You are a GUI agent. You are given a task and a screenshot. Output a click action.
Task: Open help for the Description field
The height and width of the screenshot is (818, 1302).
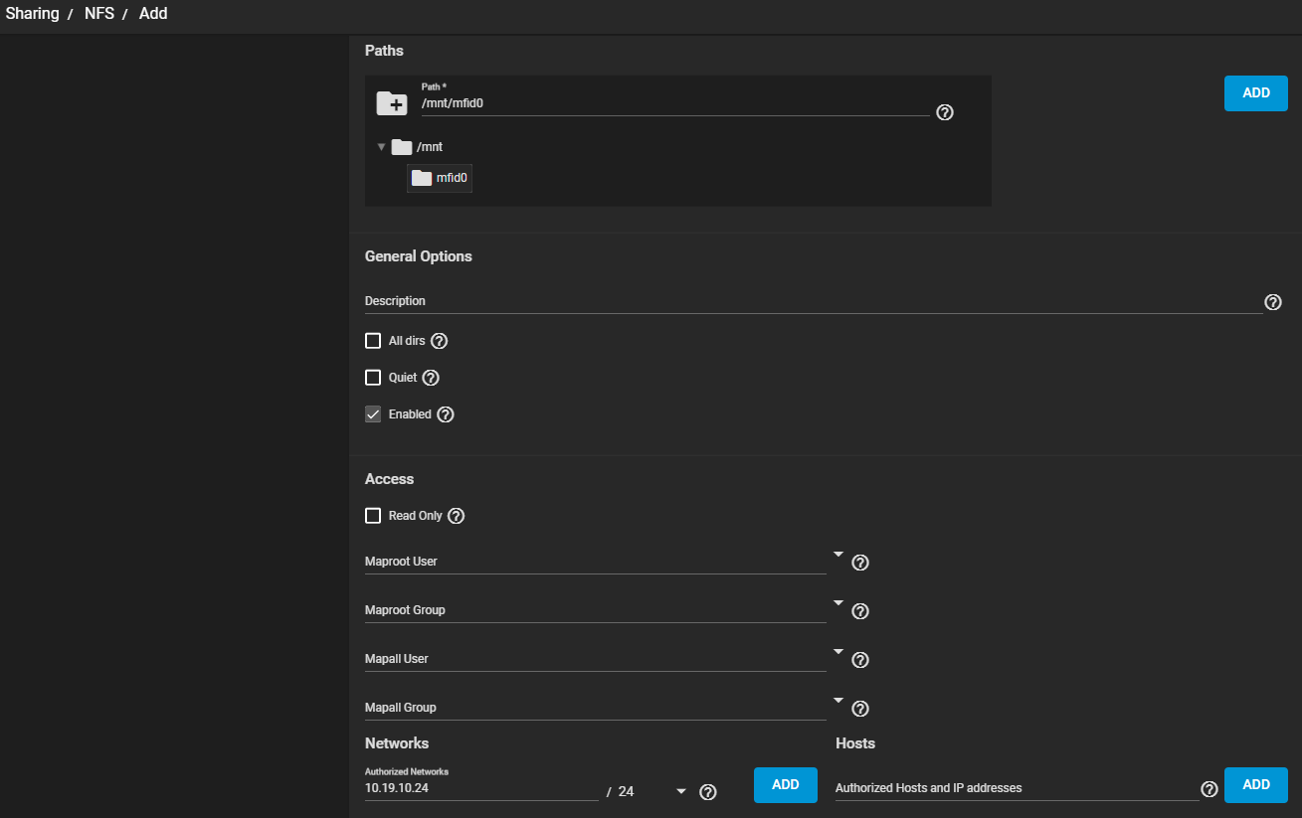click(x=1272, y=302)
